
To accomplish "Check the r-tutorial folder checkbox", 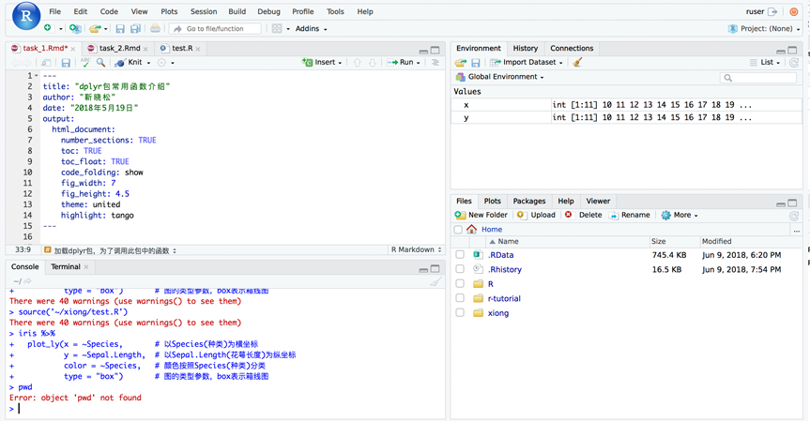I will (460, 297).
